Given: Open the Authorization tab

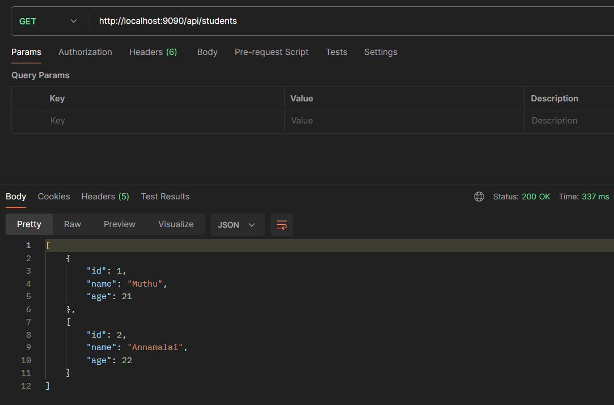Looking at the screenshot, I should [86, 52].
